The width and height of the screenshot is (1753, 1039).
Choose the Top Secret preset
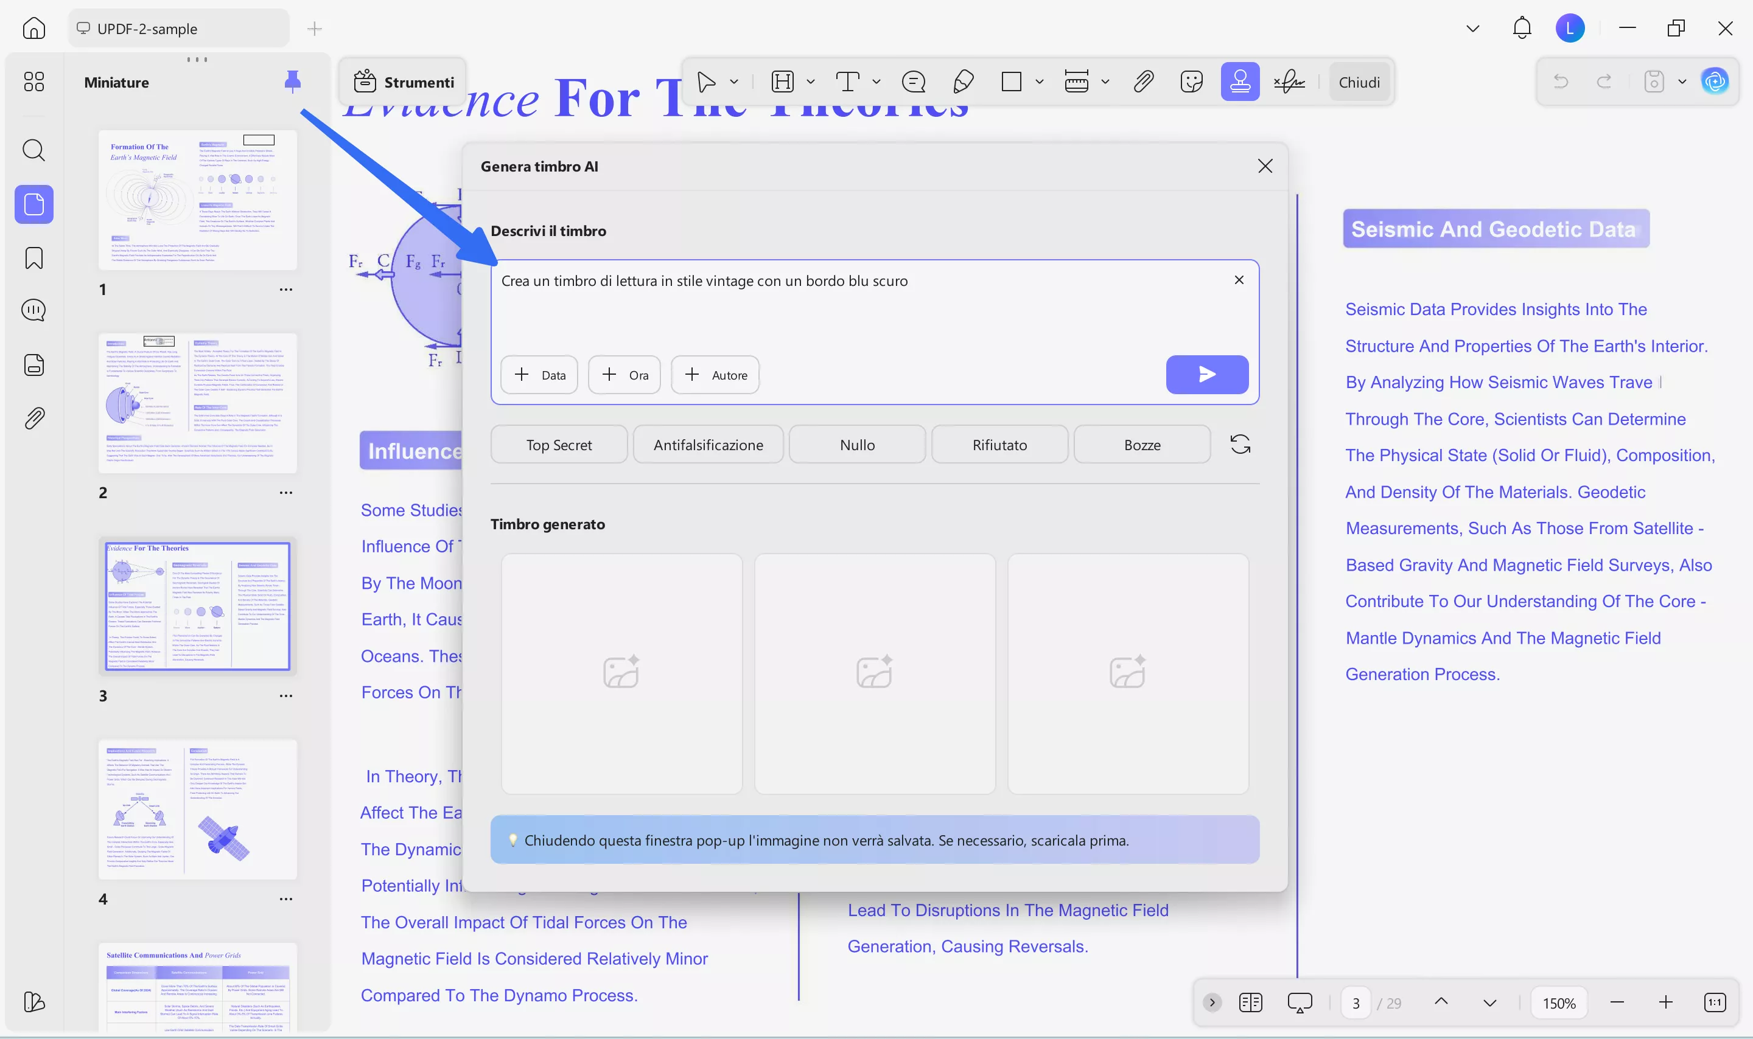coord(558,445)
